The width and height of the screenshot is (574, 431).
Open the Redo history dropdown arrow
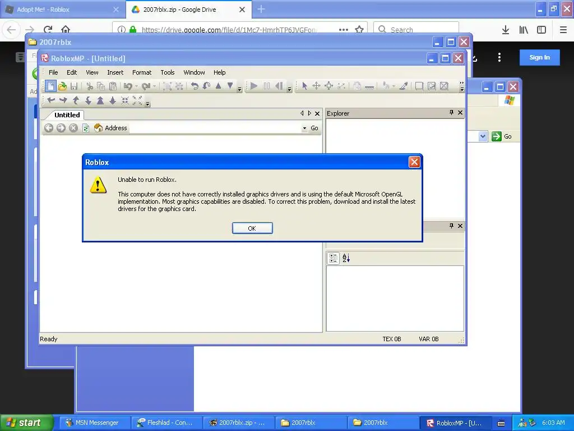point(155,86)
